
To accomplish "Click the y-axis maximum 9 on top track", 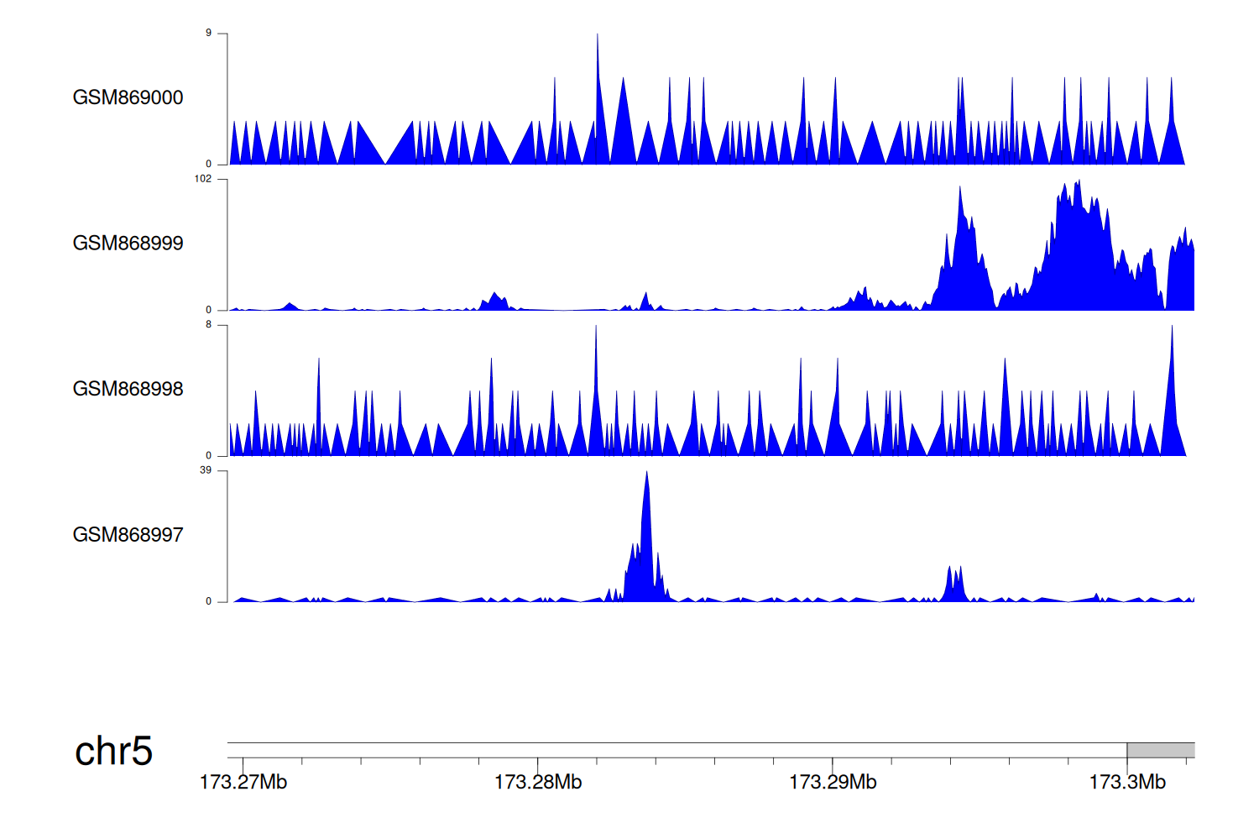I will tap(209, 34).
